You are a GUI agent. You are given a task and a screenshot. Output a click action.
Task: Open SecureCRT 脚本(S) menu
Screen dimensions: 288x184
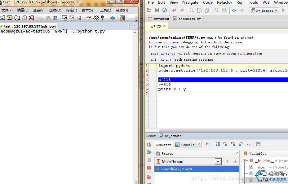coord(87,10)
